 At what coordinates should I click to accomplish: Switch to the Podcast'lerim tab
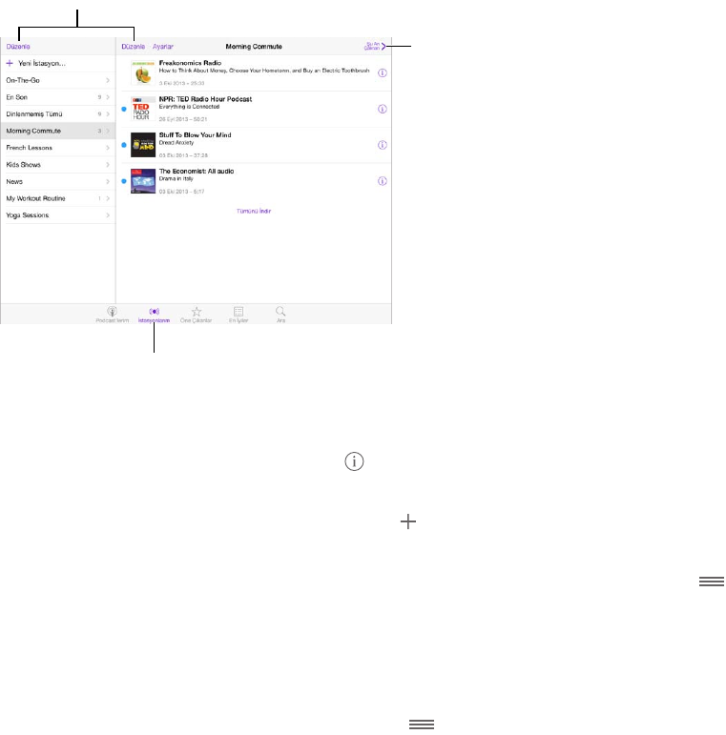112,314
